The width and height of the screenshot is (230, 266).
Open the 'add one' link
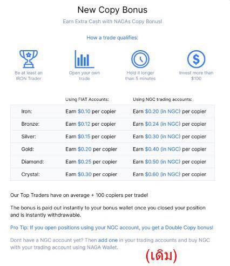(x=108, y=240)
